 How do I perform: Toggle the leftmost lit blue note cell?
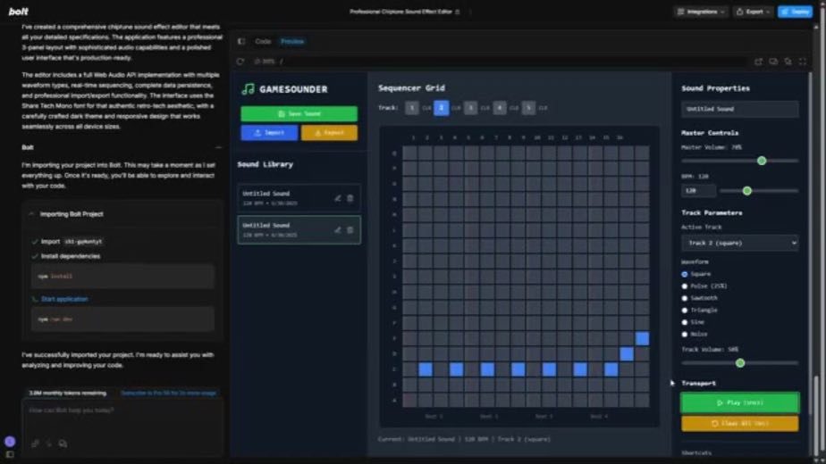[426, 369]
